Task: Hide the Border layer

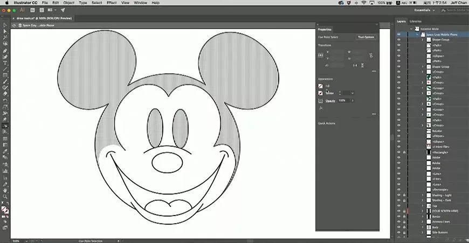Action: click(399, 217)
